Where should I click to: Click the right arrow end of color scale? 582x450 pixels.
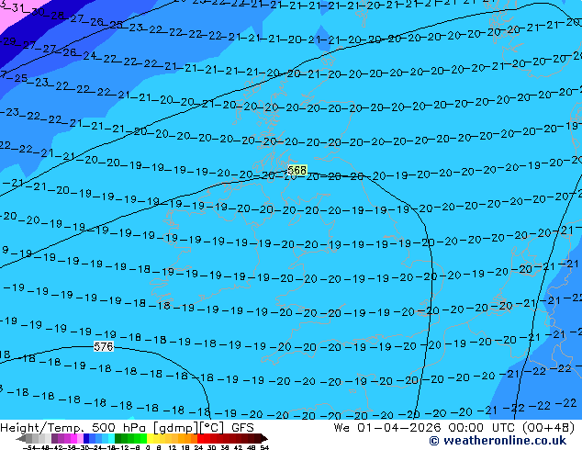pyautogui.click(x=264, y=439)
